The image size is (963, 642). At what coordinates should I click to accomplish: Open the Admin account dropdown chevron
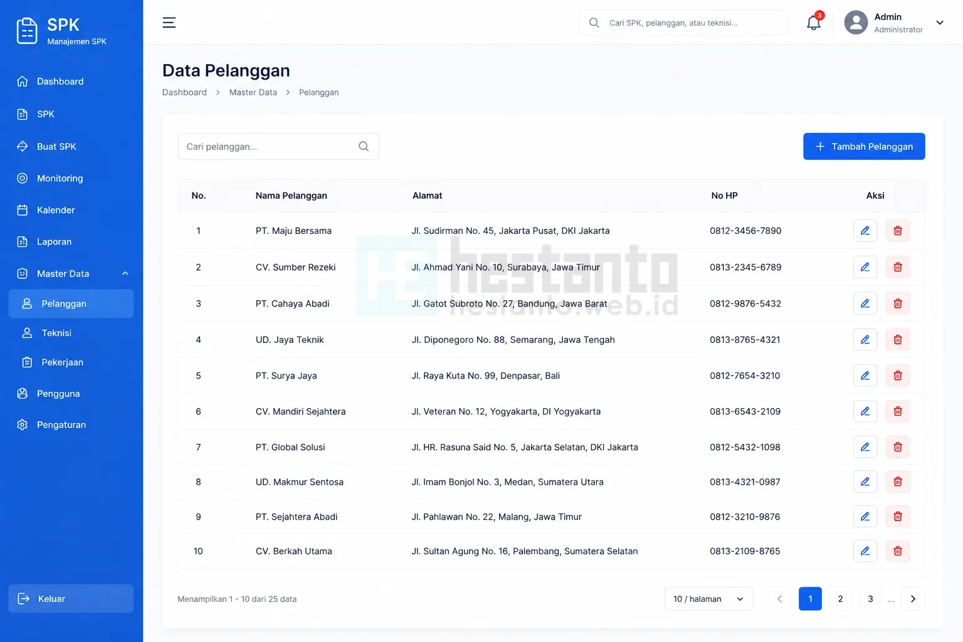click(940, 23)
